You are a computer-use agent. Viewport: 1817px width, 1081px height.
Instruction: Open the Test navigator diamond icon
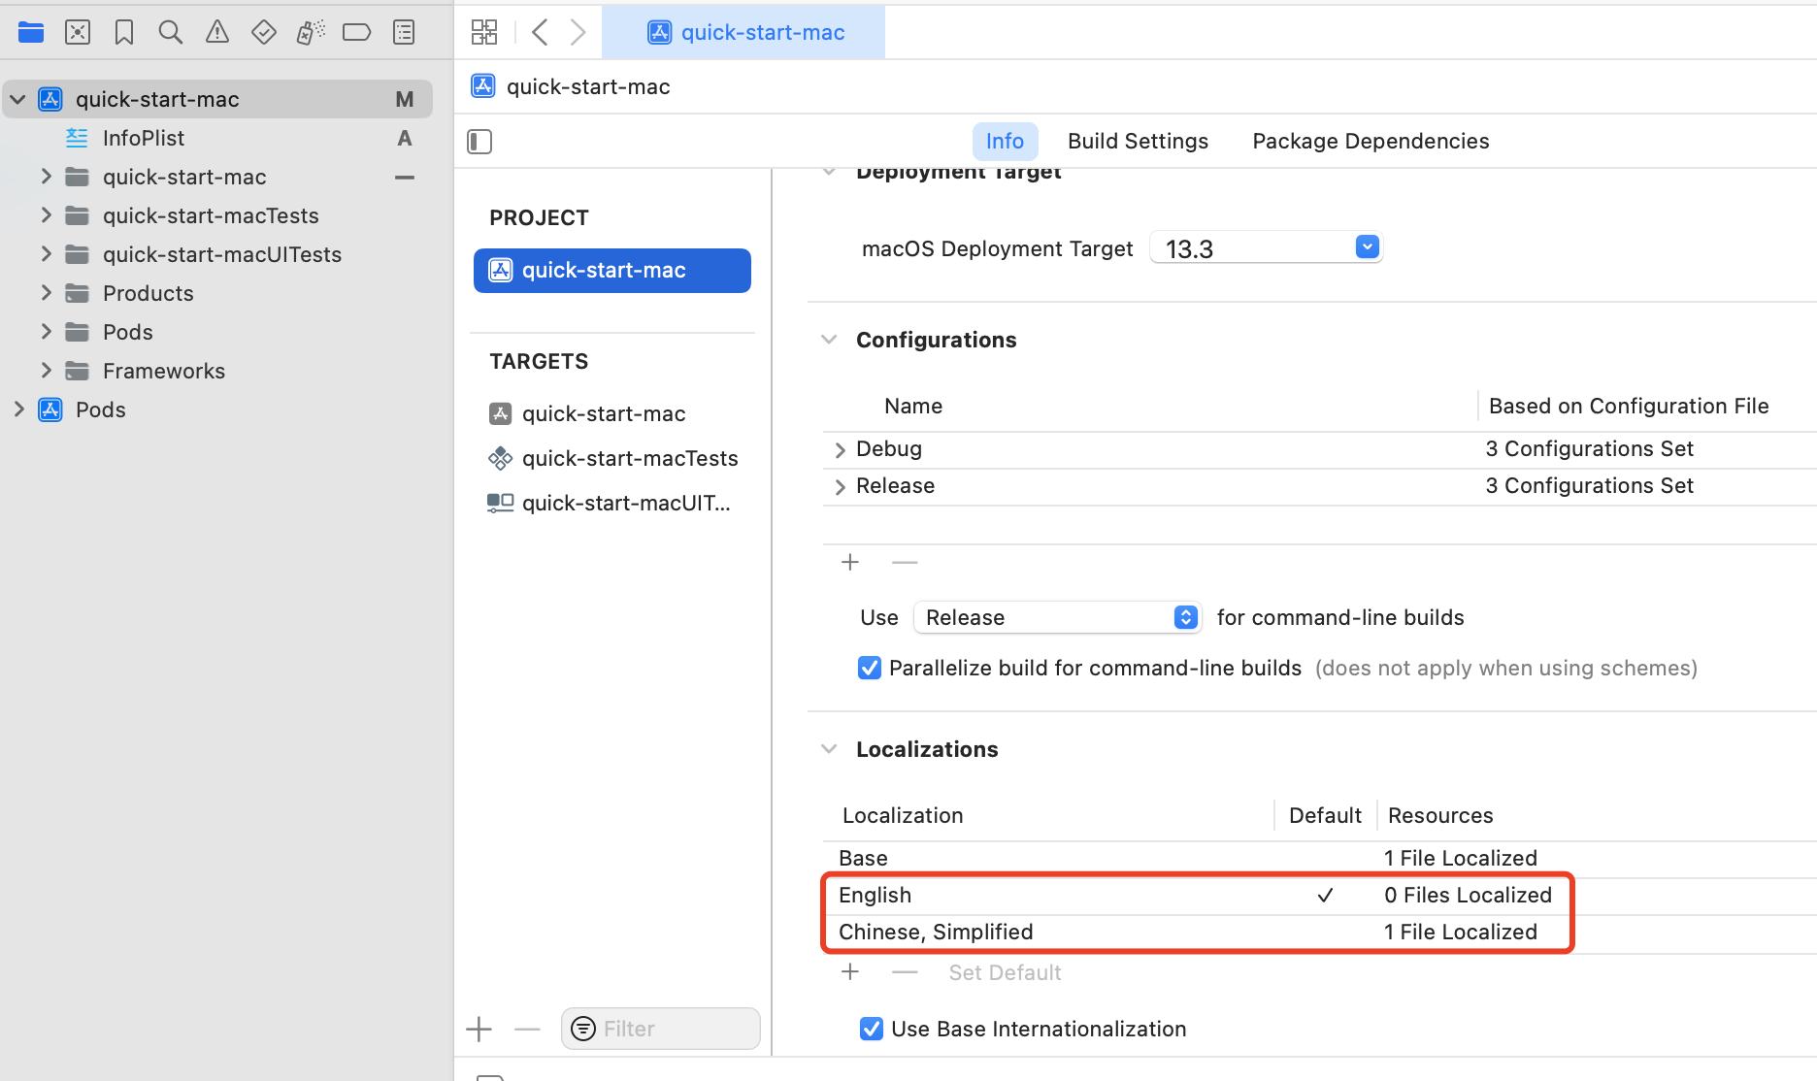click(264, 32)
